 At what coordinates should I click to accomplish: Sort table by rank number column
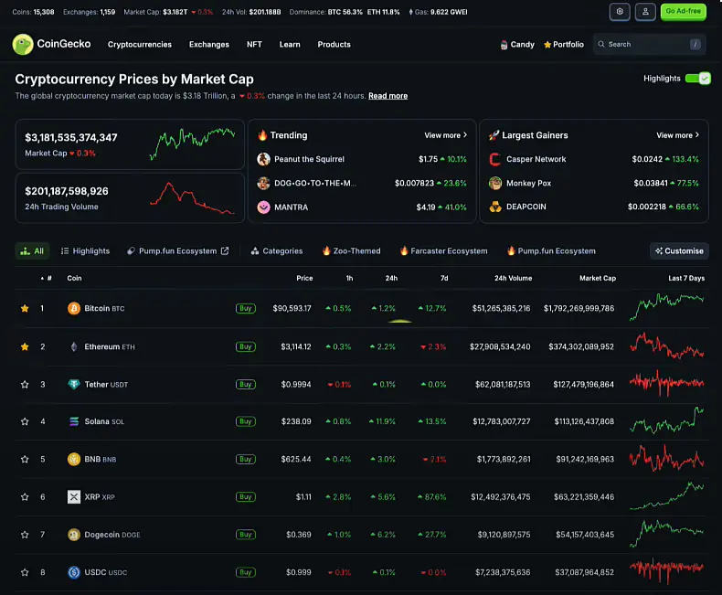(46, 278)
